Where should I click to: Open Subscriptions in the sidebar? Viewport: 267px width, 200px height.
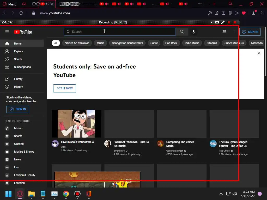click(x=22, y=67)
